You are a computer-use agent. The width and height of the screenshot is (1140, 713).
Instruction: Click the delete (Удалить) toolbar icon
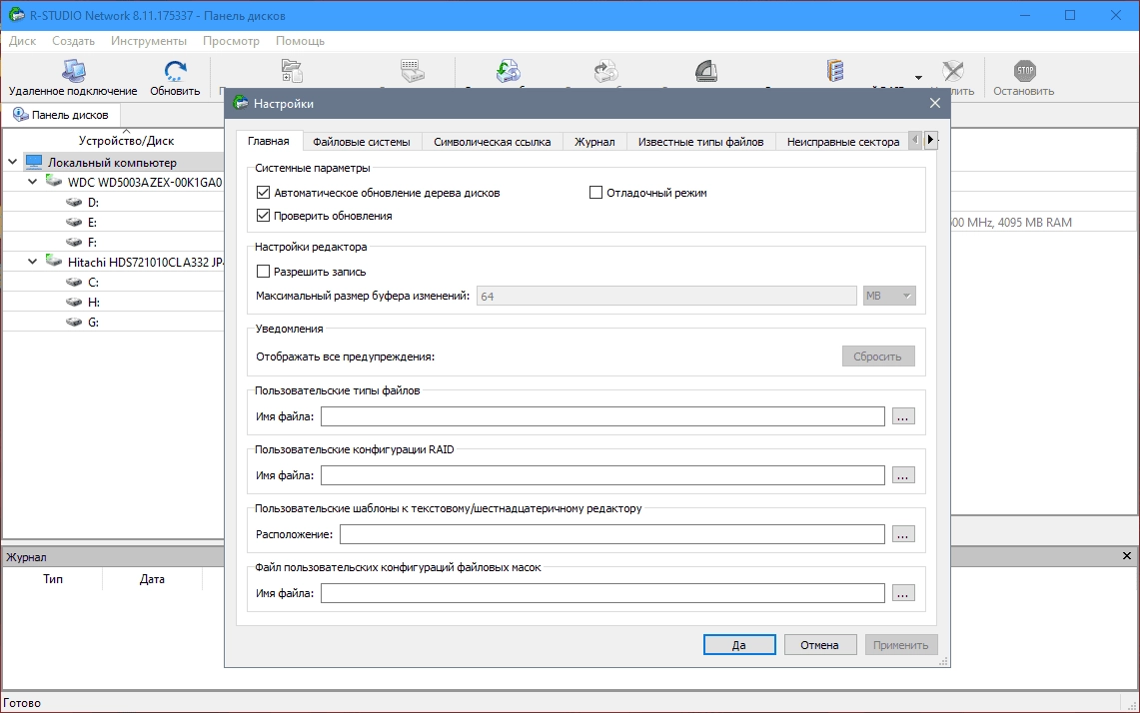coord(952,71)
